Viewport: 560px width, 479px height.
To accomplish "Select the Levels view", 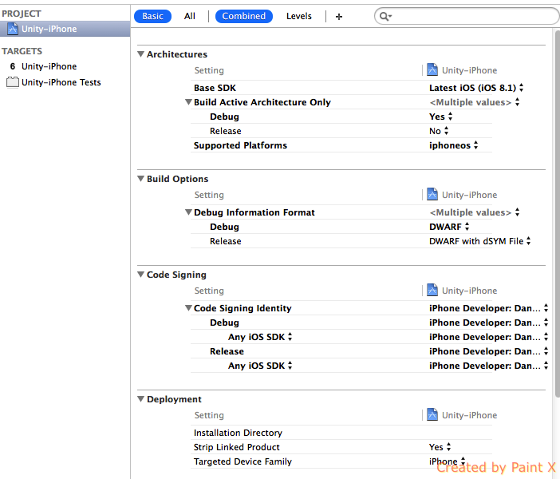I will [x=299, y=17].
